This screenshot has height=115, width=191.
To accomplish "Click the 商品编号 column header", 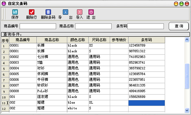I will (23, 40).
